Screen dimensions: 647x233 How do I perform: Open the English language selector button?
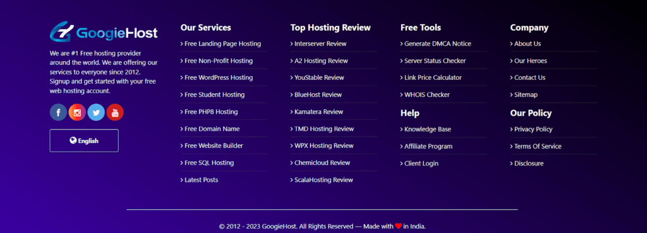click(x=84, y=140)
